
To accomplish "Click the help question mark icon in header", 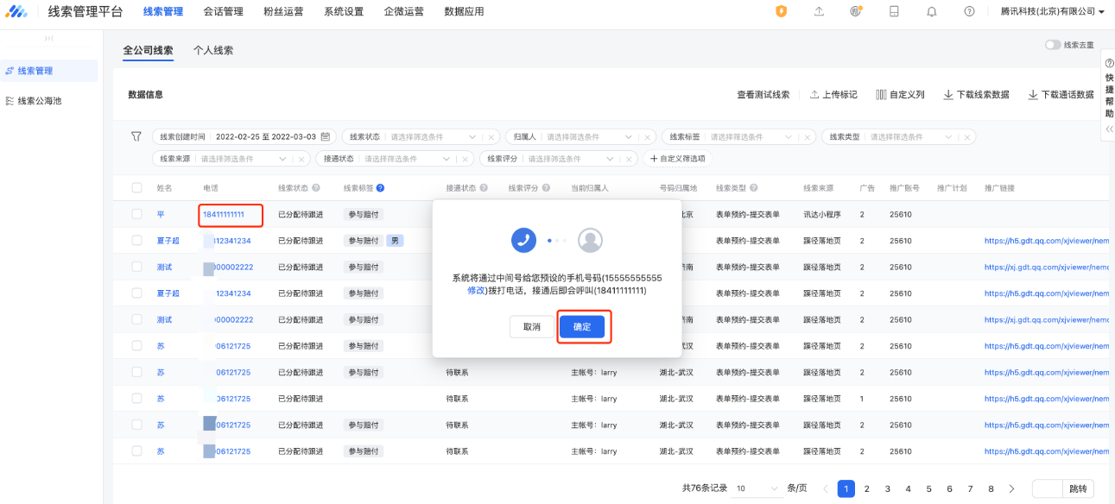I will coord(969,11).
